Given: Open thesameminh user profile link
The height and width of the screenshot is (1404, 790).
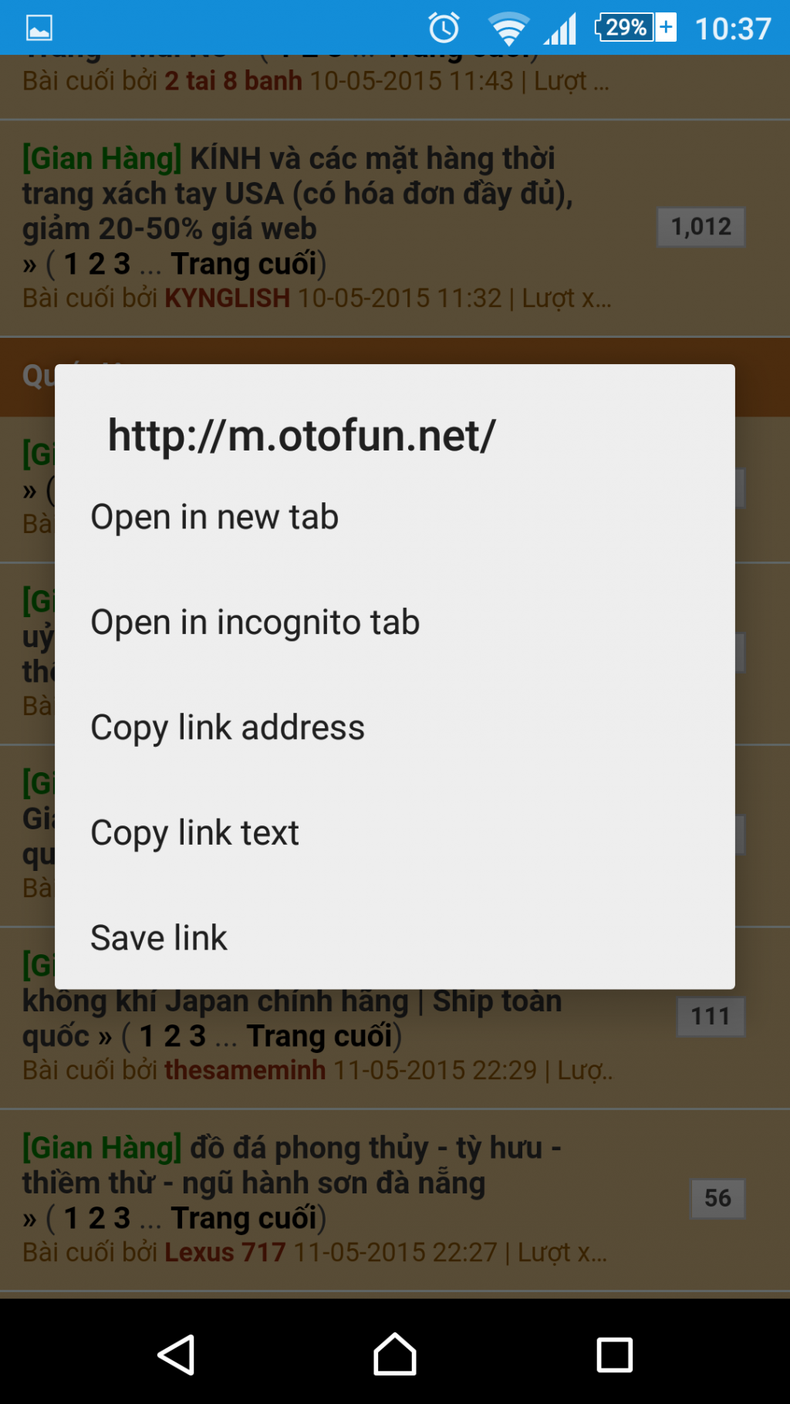Looking at the screenshot, I should point(245,1070).
